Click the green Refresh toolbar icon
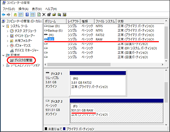The height and width of the screenshot is (132, 170). click(x=39, y=15)
